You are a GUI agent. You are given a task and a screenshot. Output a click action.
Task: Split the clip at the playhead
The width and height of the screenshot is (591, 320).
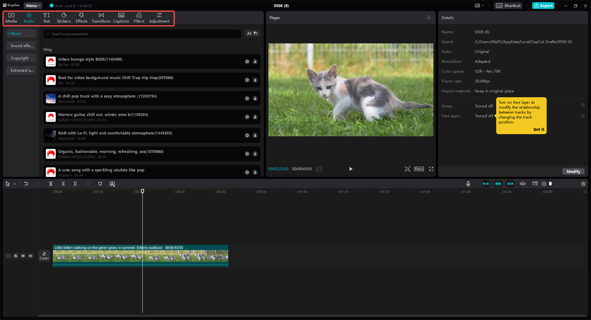pyautogui.click(x=51, y=184)
